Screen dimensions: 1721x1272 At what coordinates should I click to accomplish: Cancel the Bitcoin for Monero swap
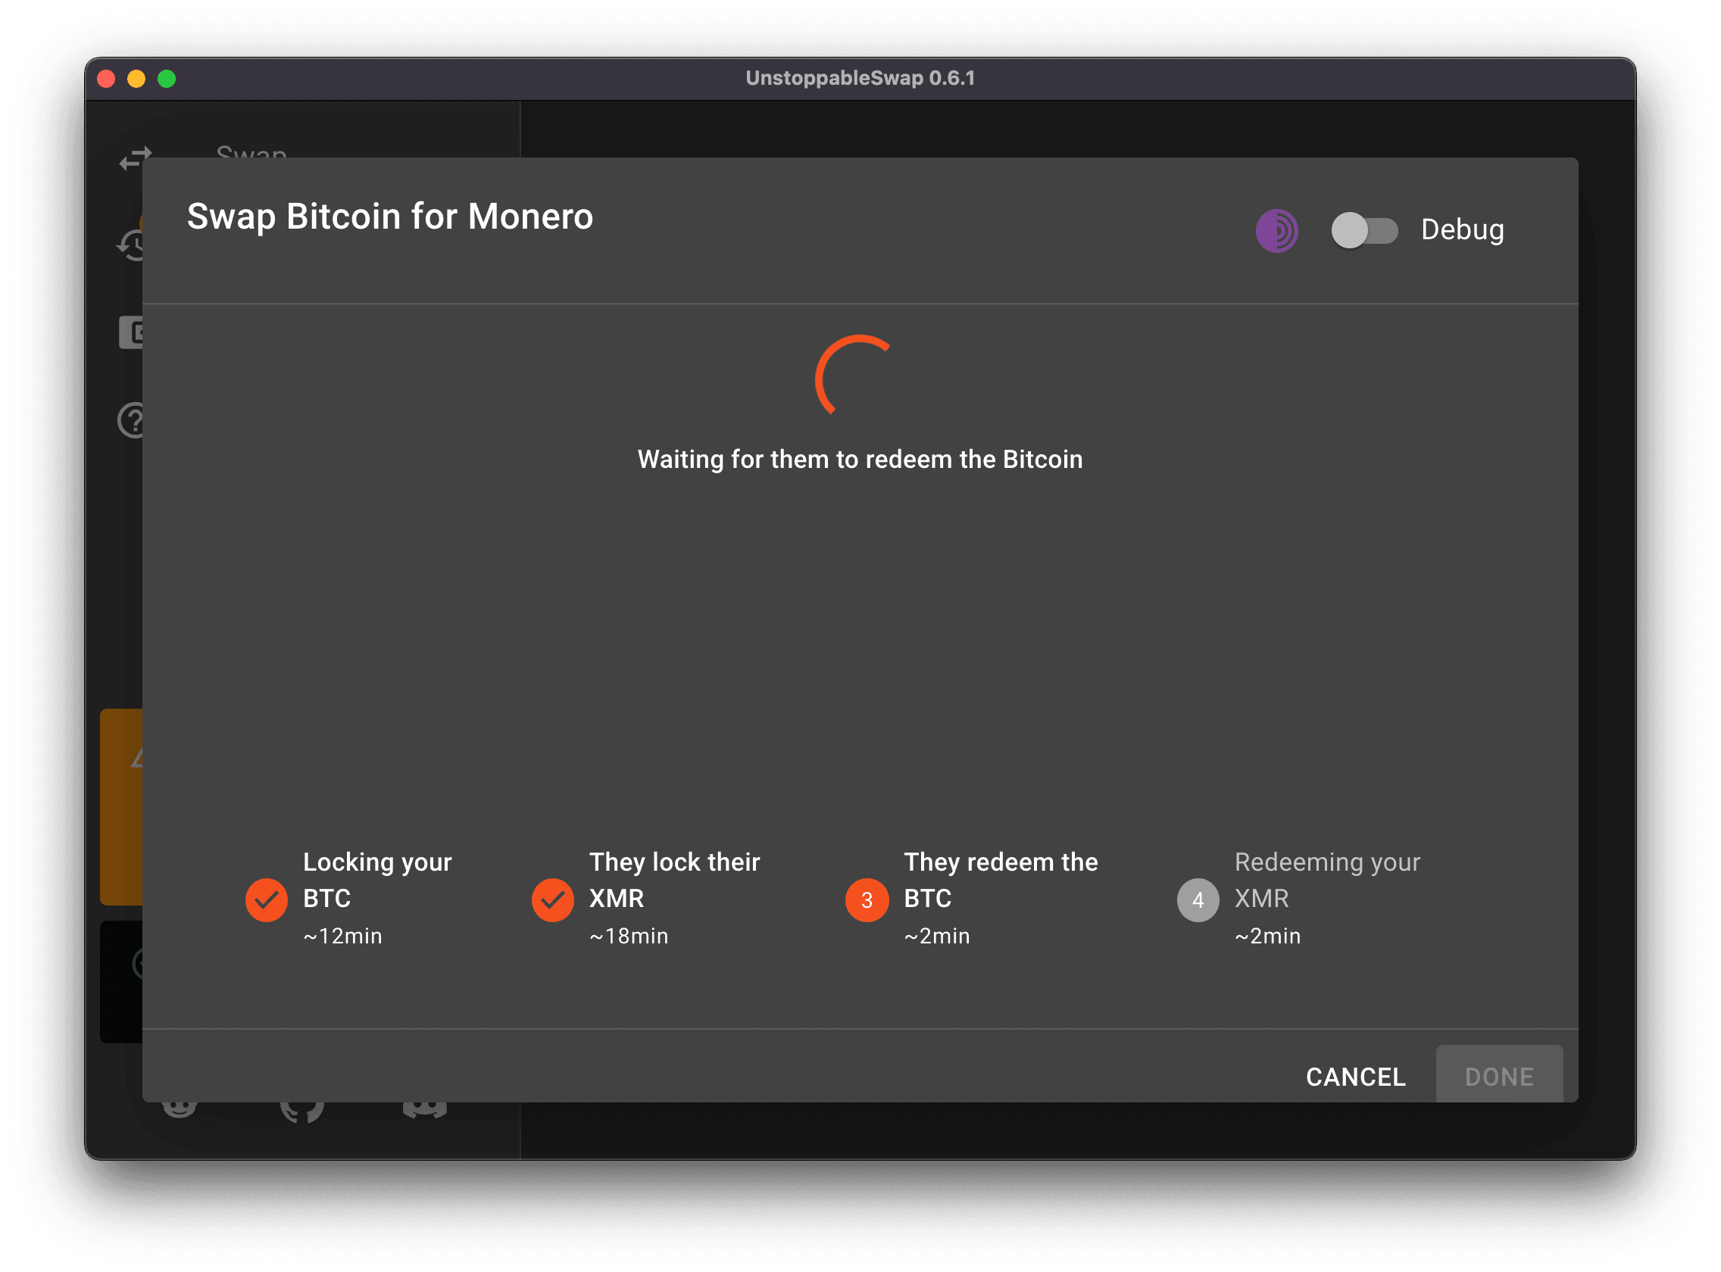[1355, 1077]
